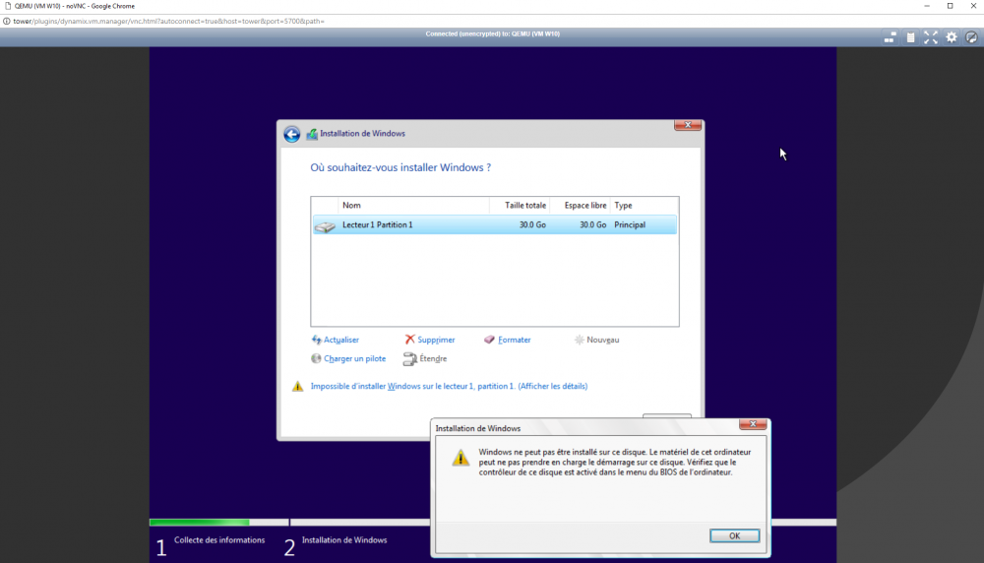Click the Principal type cell
The width and height of the screenshot is (984, 563).
(x=630, y=224)
